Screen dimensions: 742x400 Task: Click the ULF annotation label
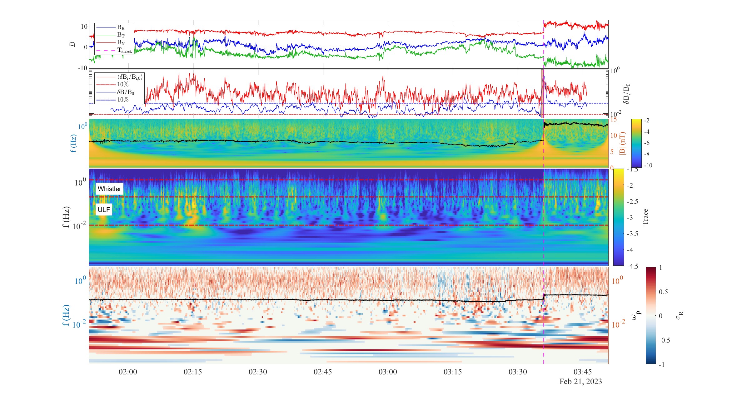click(104, 210)
